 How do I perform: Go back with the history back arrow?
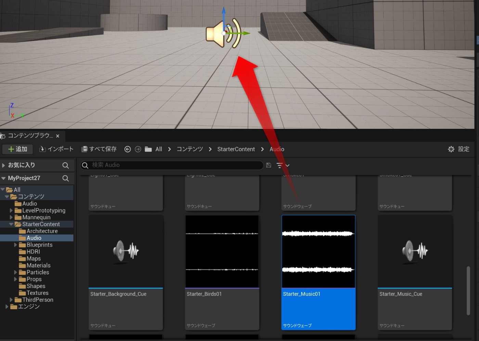click(128, 149)
